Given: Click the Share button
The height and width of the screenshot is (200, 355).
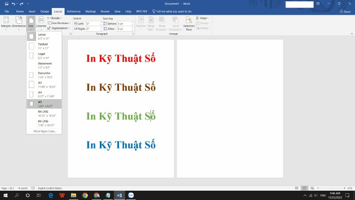Looking at the screenshot, I should click(x=345, y=12).
